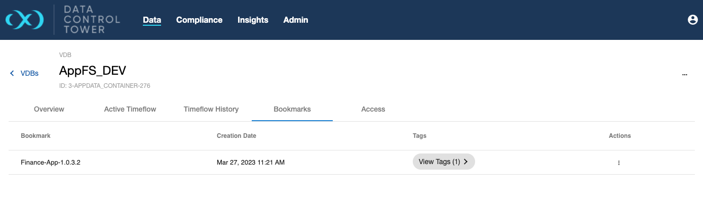Click the Tags column header

(419, 136)
